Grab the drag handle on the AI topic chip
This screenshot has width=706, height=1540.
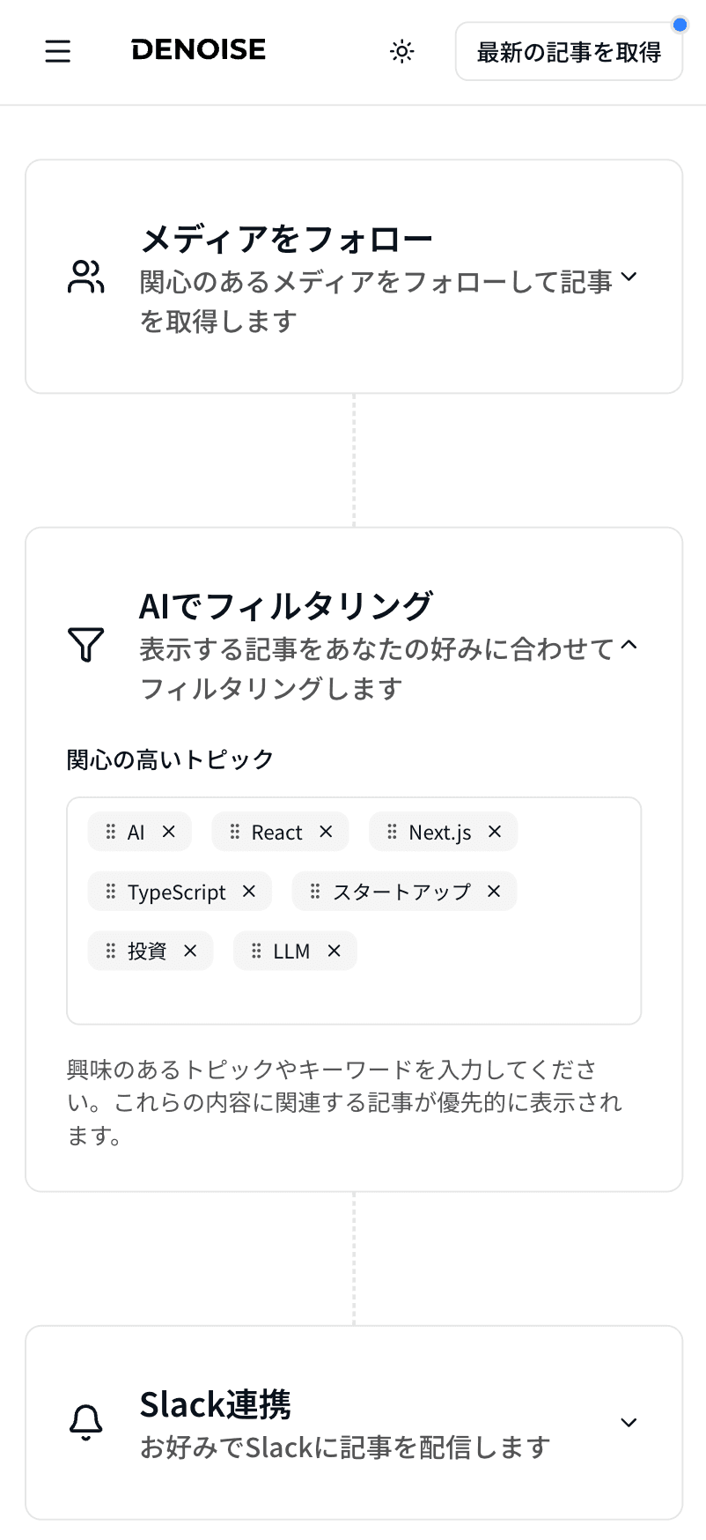tap(110, 831)
